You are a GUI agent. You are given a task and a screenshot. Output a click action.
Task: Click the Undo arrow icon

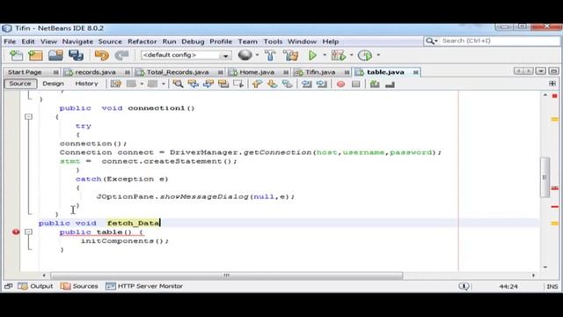pos(102,55)
